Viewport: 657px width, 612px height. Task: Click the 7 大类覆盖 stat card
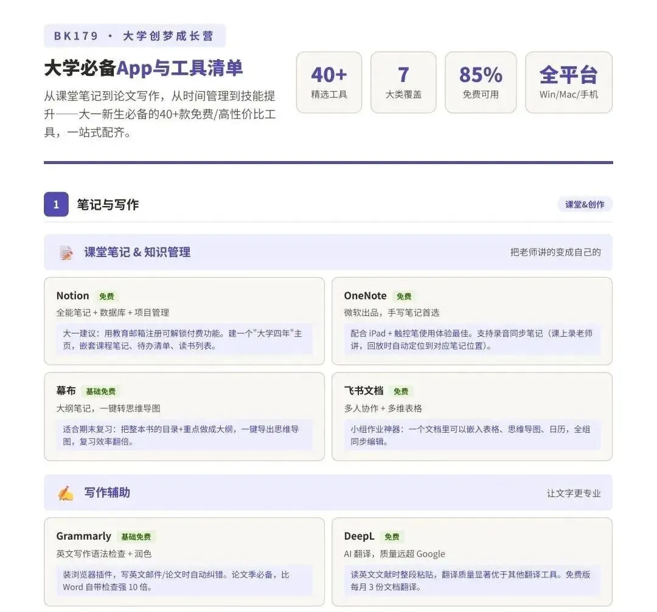tap(403, 83)
